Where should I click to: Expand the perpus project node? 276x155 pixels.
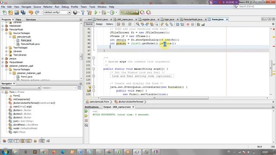(x=3, y=59)
